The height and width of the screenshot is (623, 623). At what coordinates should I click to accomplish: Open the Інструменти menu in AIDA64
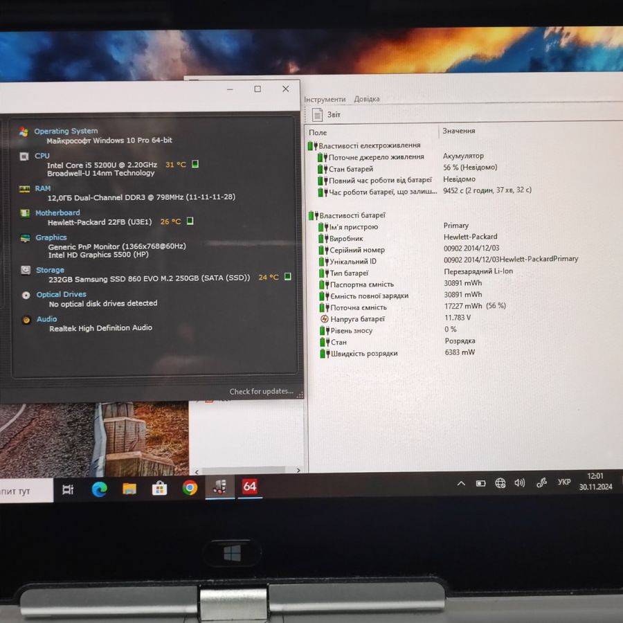coord(325,99)
